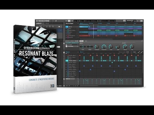Click the NI logo at header right
This screenshot has width=154, height=115.
(x=141, y=21)
